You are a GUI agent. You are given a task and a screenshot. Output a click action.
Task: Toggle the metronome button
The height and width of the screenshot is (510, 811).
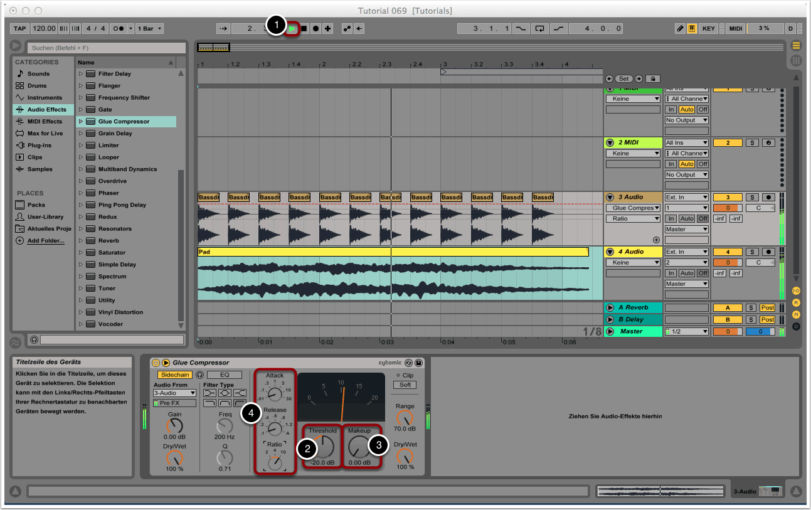(x=117, y=28)
